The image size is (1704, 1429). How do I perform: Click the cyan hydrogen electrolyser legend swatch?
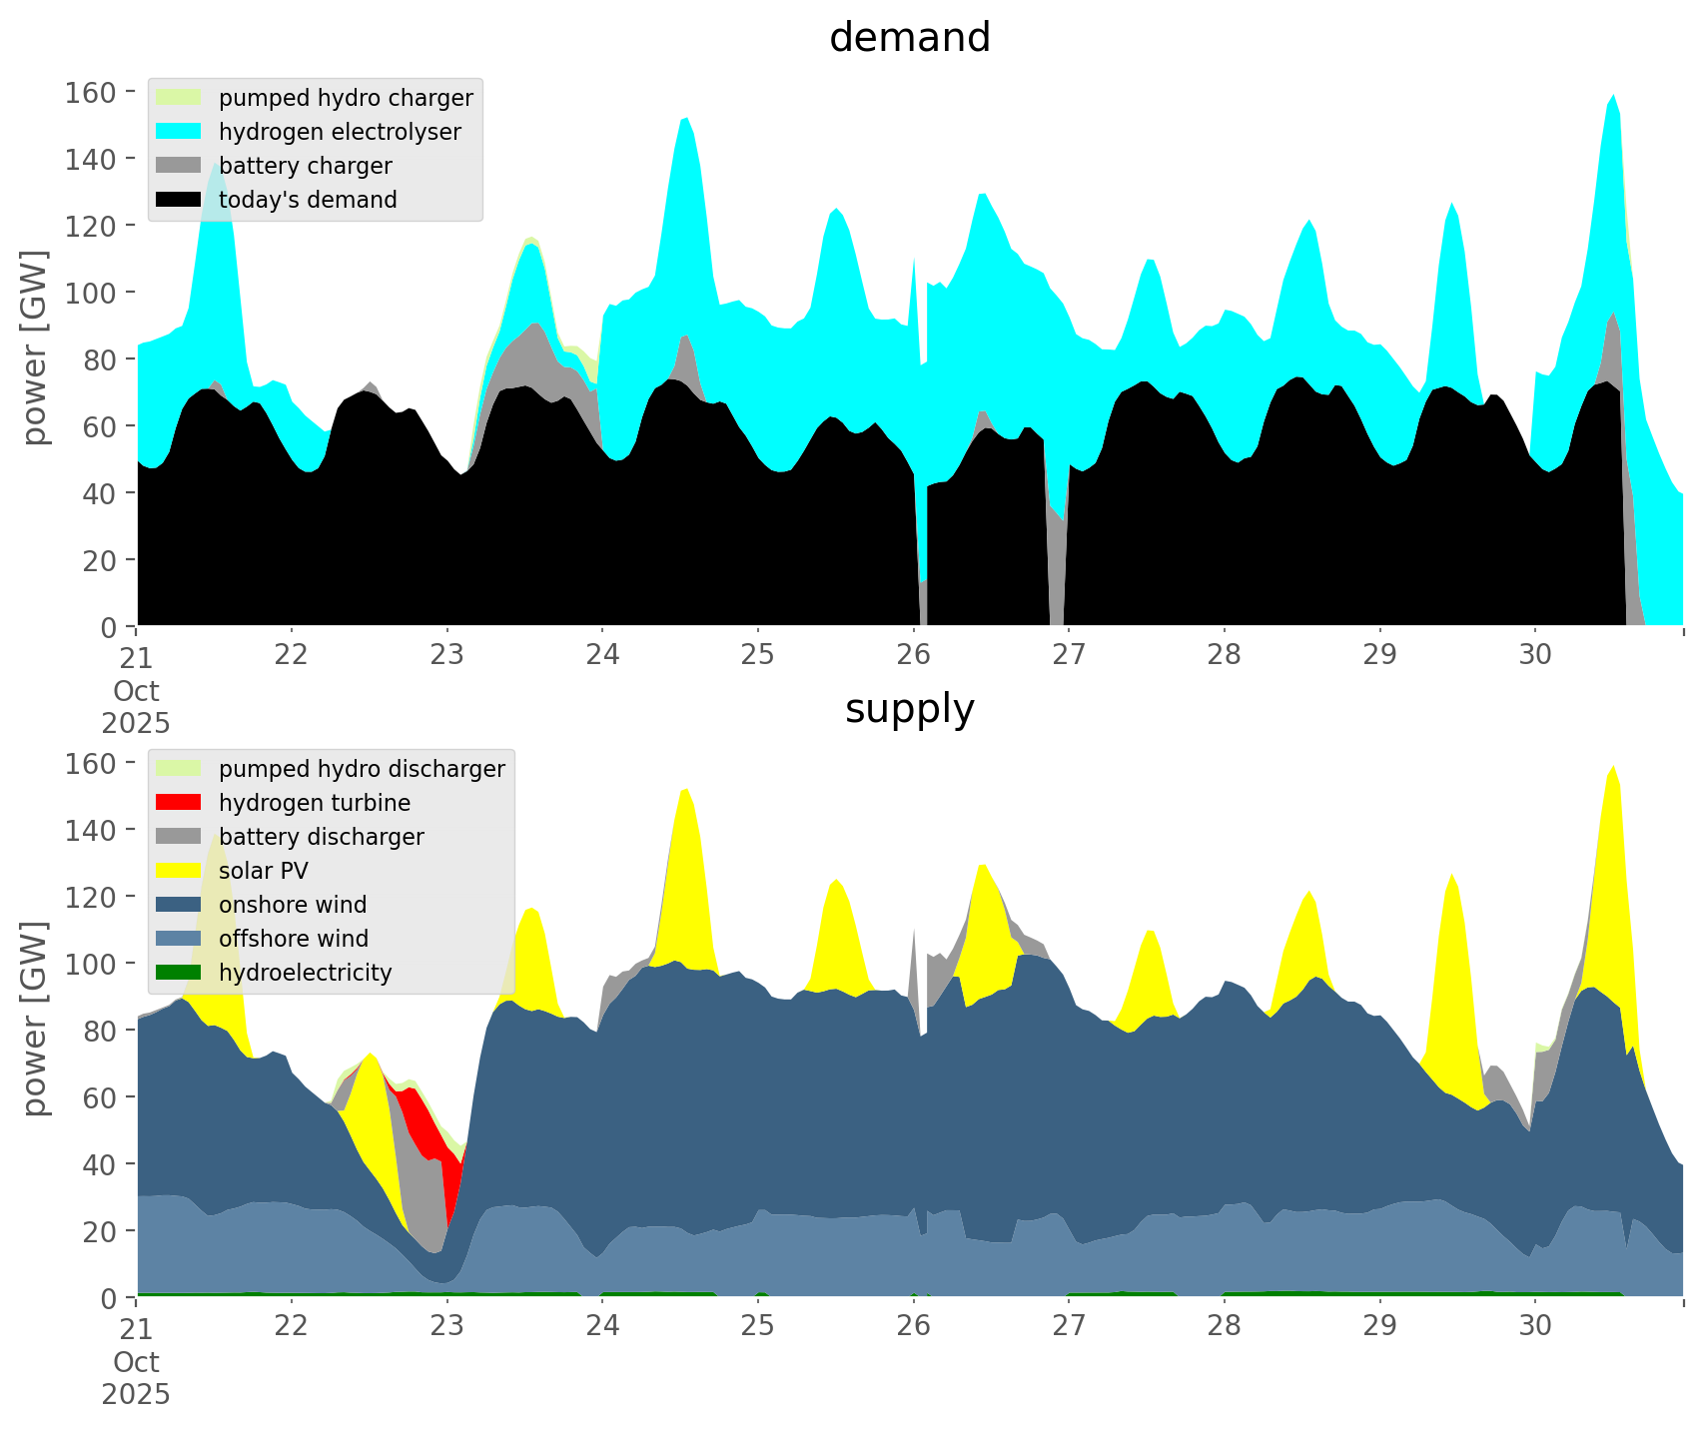tap(179, 132)
